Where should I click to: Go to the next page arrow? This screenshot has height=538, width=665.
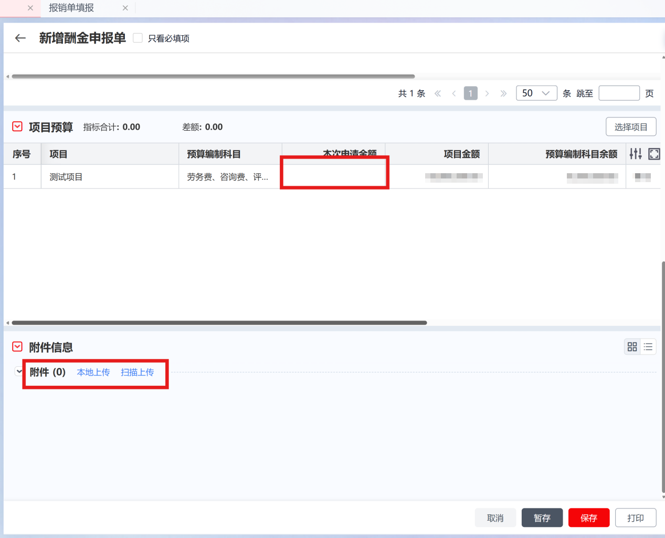[487, 93]
